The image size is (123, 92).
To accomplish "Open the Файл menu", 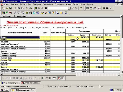I will (6, 4).
